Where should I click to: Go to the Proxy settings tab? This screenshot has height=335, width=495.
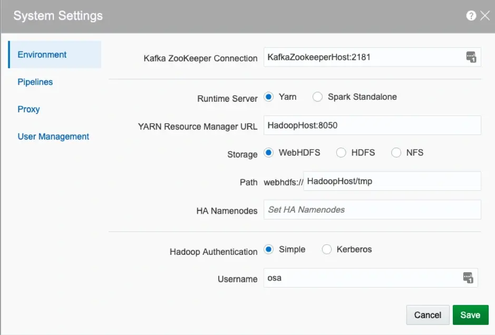point(28,109)
